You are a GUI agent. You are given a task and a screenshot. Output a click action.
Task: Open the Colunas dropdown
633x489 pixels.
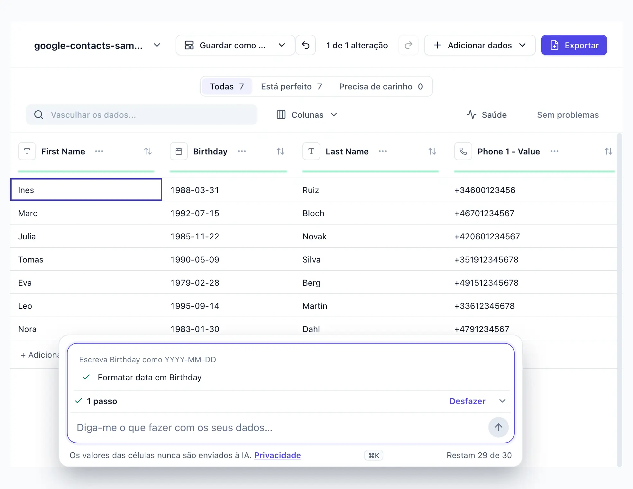click(x=307, y=115)
